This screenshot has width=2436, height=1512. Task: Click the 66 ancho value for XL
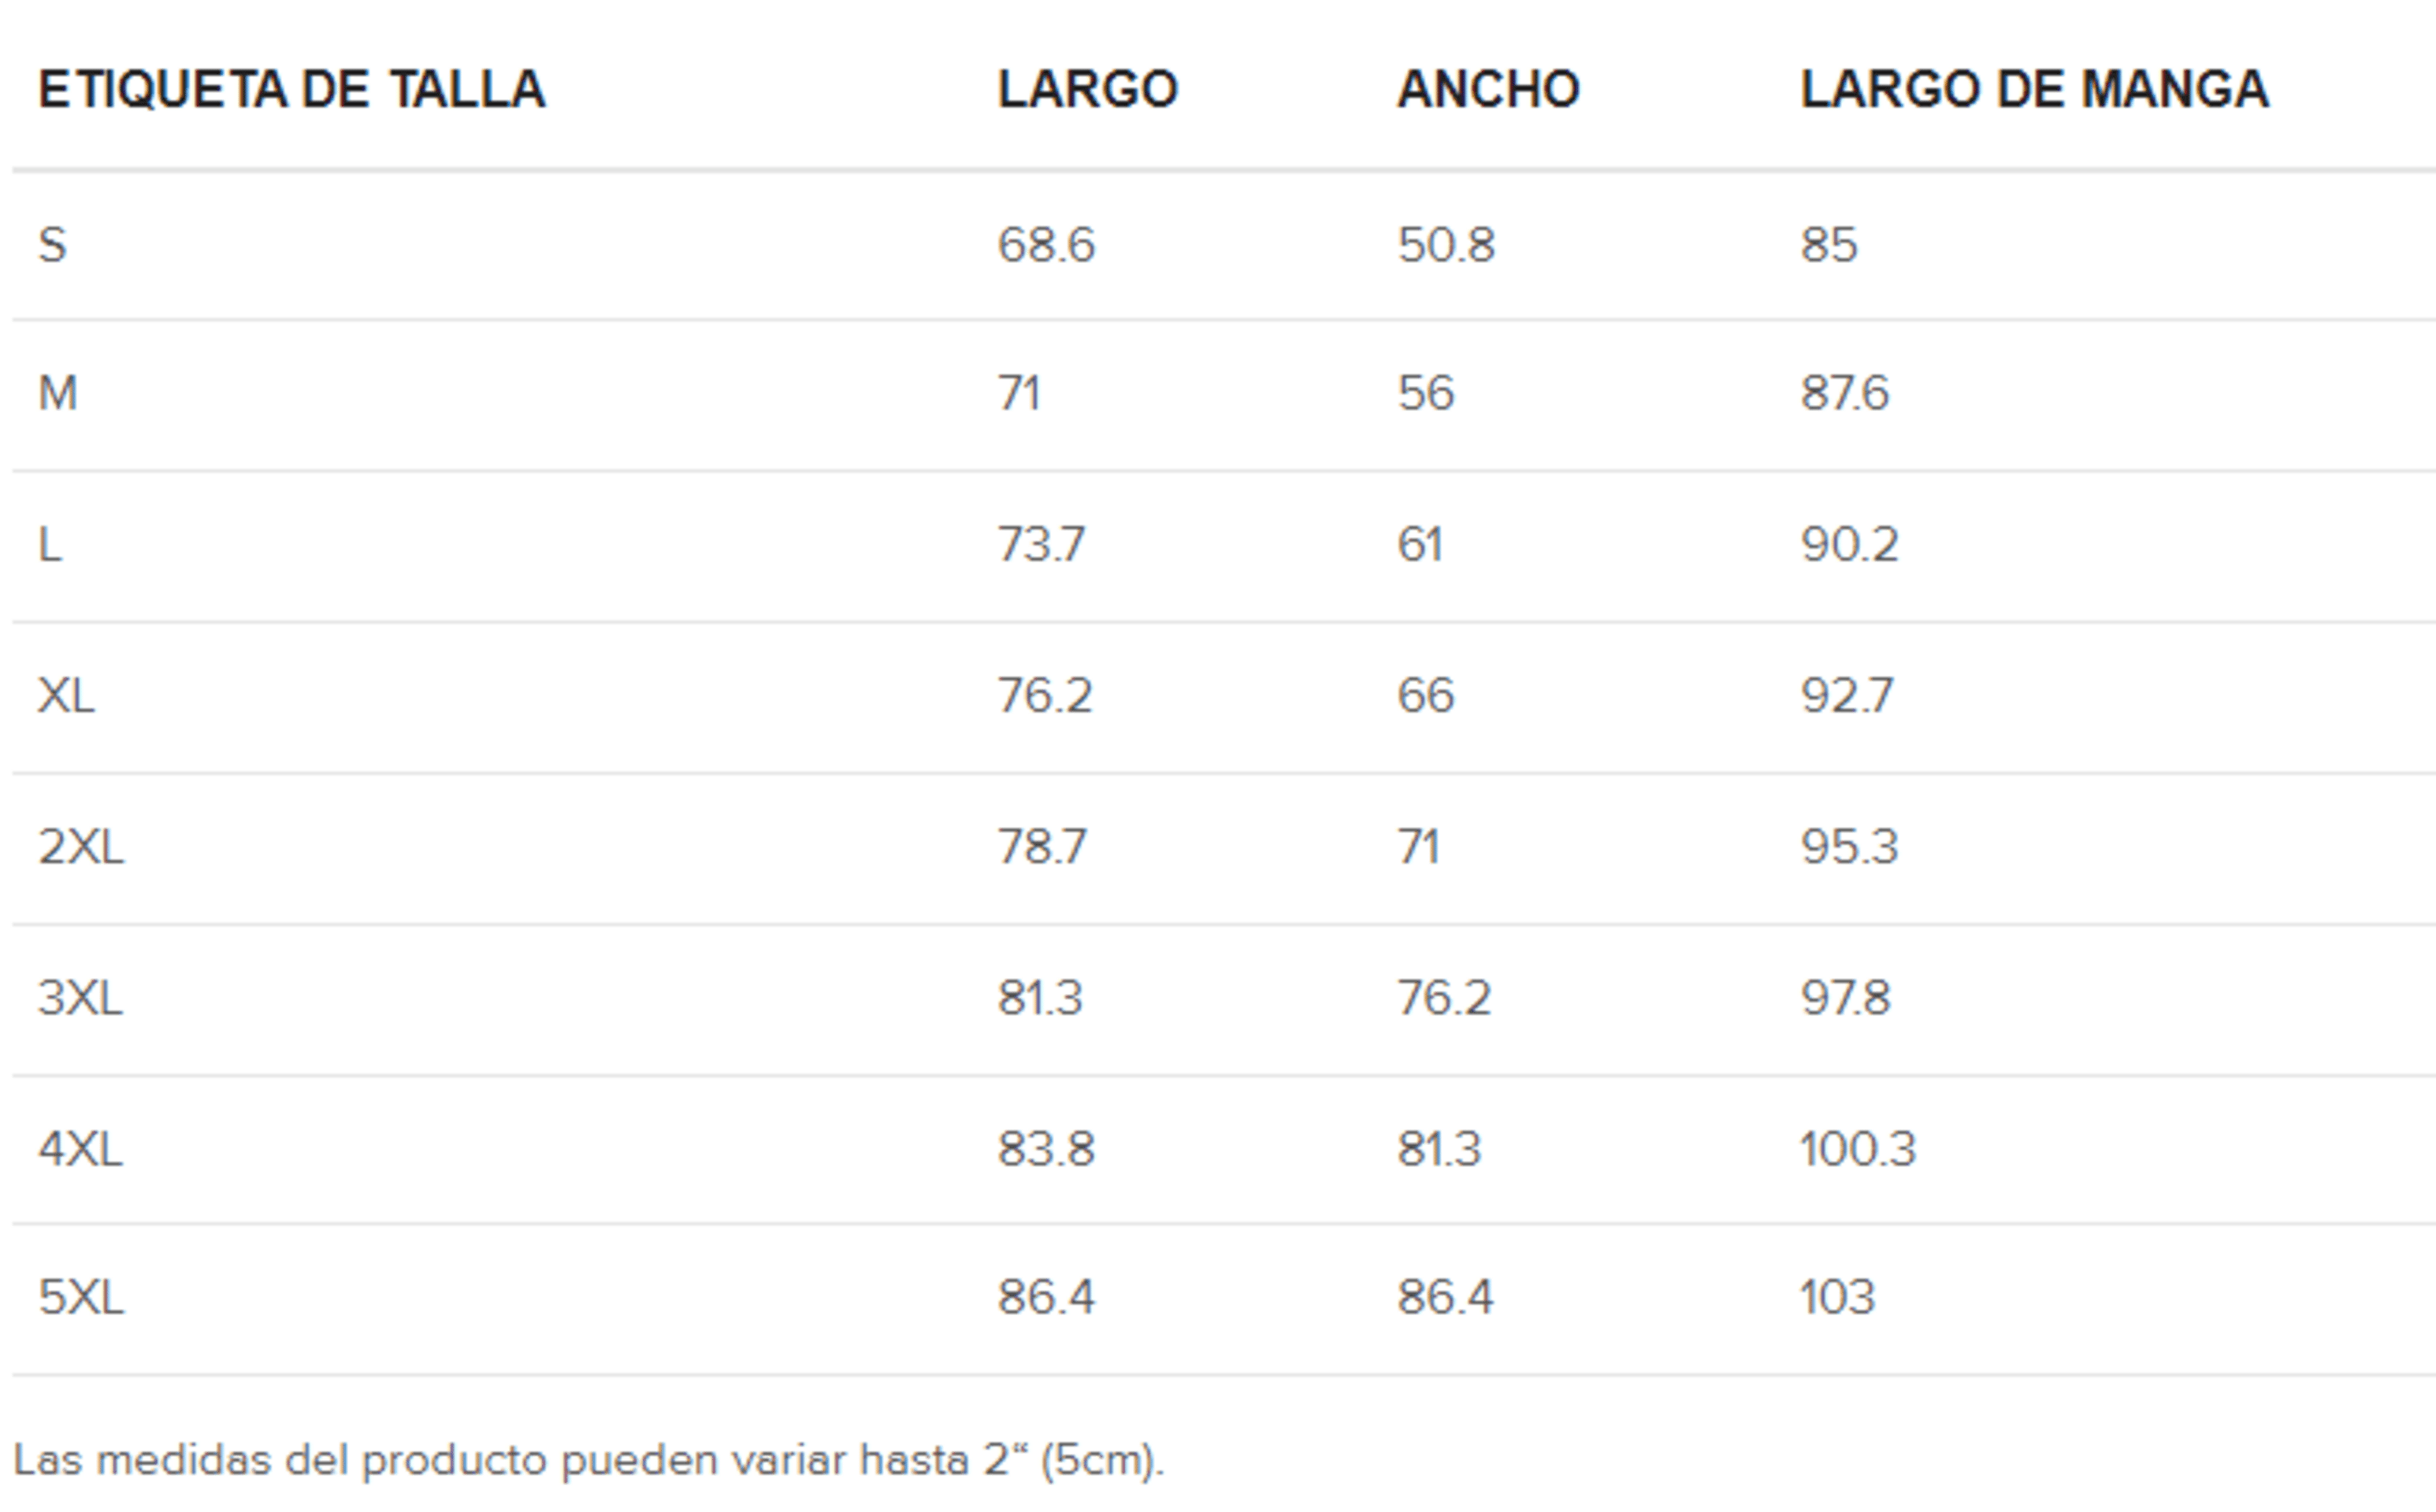coord(1425,695)
